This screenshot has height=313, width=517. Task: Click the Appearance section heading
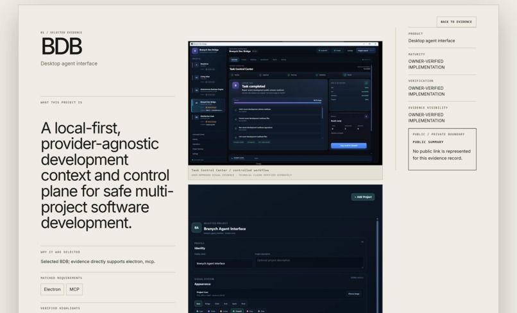pos(202,284)
